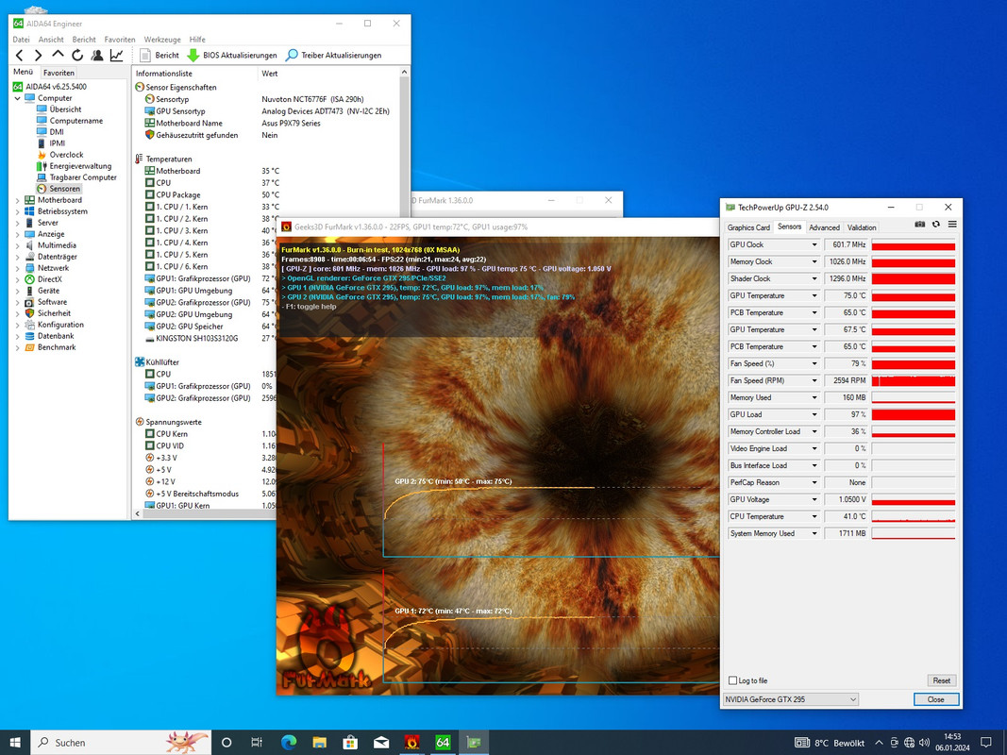The width and height of the screenshot is (1007, 755).
Task: Open Mail app from the taskbar
Action: [381, 743]
